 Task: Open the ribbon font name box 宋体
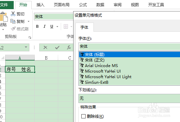[x=54, y=17]
